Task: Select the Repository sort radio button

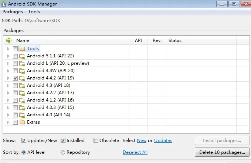Action: 63,152
